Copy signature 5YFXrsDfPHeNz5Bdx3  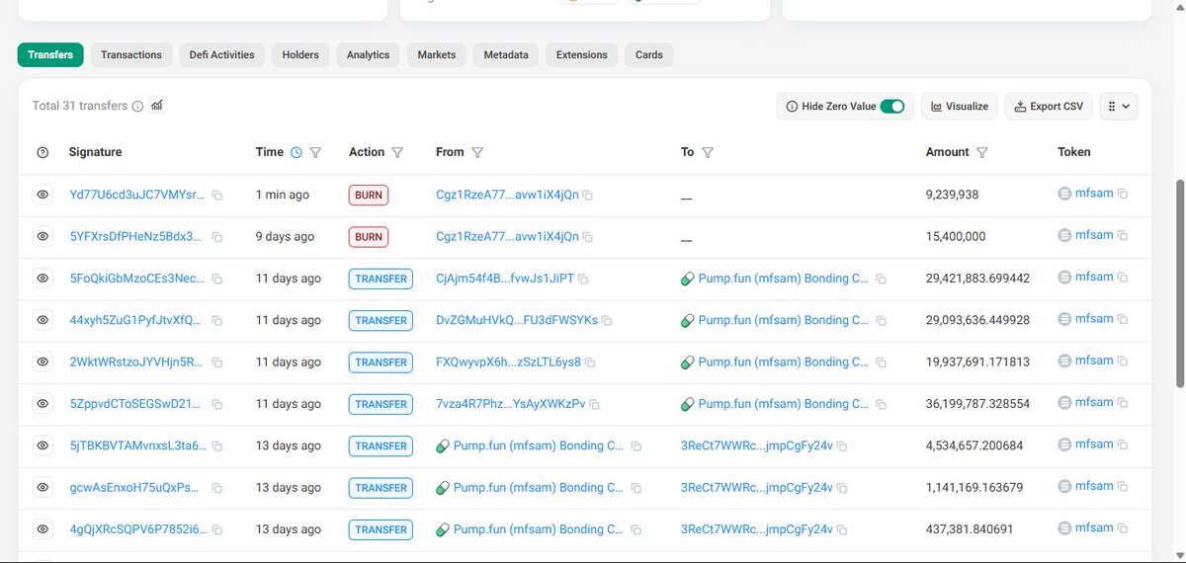pos(216,237)
